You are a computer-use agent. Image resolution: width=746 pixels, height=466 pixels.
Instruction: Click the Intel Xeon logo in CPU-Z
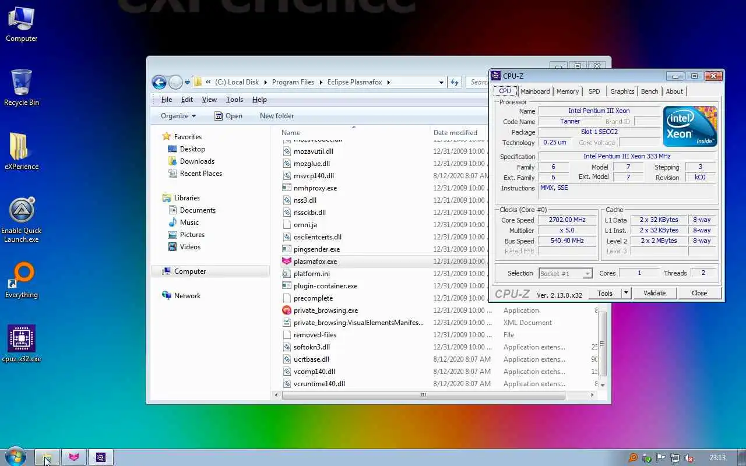(x=690, y=126)
